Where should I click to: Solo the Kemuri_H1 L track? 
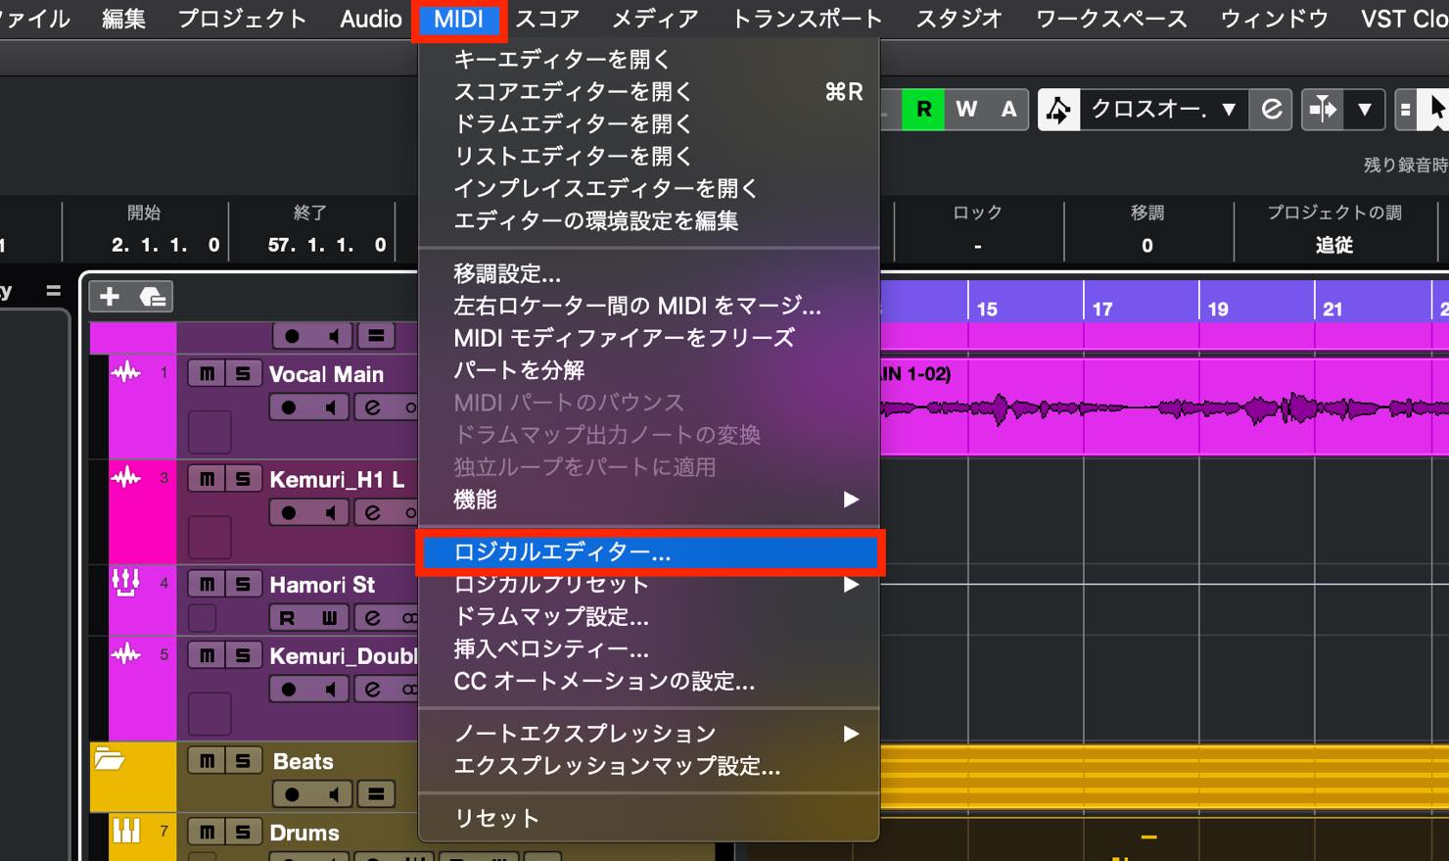[x=243, y=479]
